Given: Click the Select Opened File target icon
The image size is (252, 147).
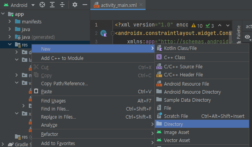Looking at the screenshot, I should (x=42, y=5).
